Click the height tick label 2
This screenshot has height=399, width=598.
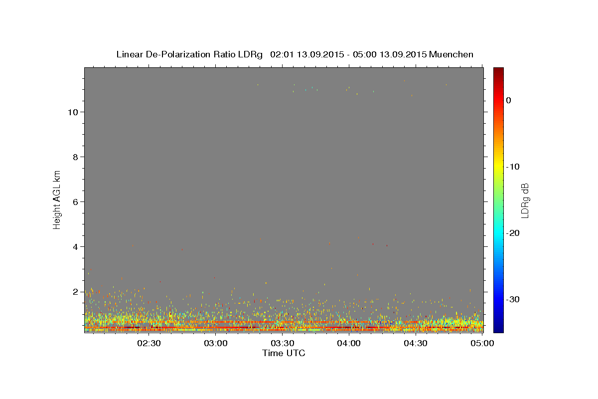(74, 292)
